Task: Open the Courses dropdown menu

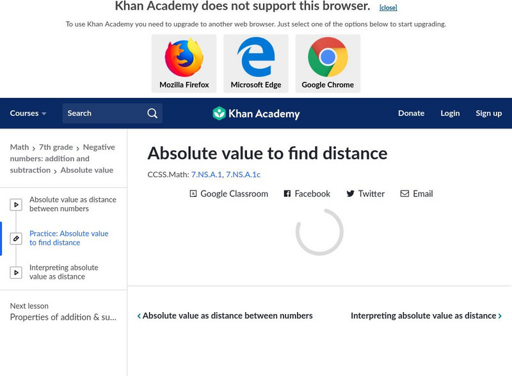Action: coord(28,113)
